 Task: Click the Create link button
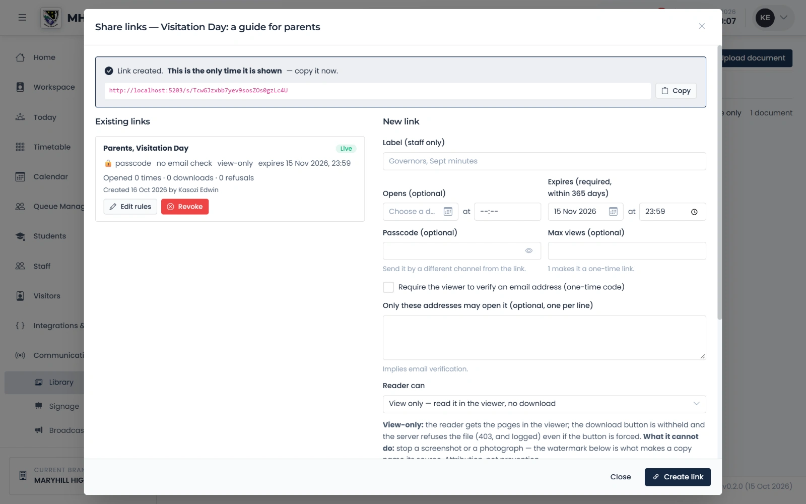click(x=678, y=477)
